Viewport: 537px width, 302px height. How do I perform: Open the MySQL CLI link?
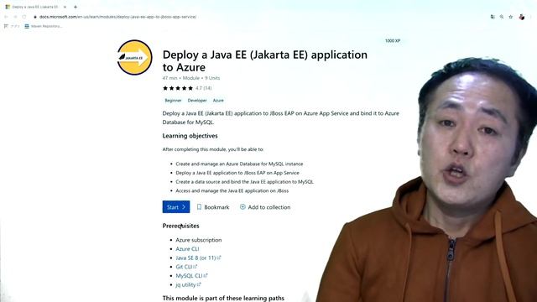(x=191, y=276)
